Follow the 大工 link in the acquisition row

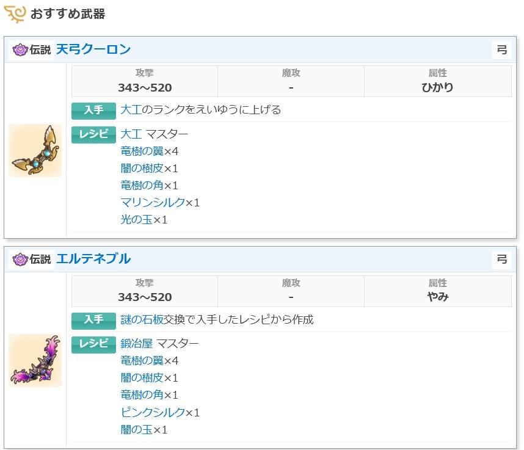pos(131,109)
